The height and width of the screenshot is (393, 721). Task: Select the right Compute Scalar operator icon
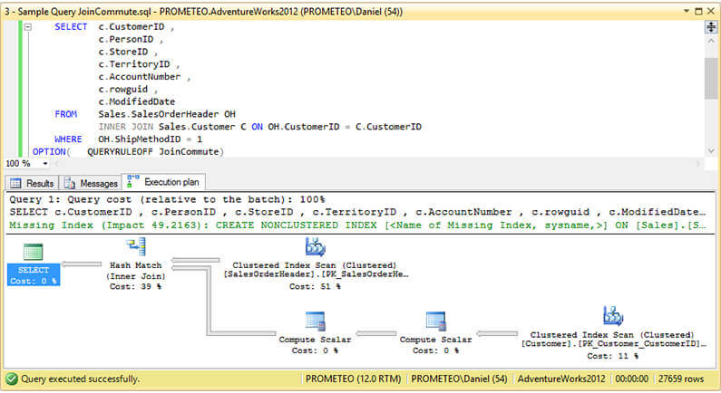(x=437, y=321)
